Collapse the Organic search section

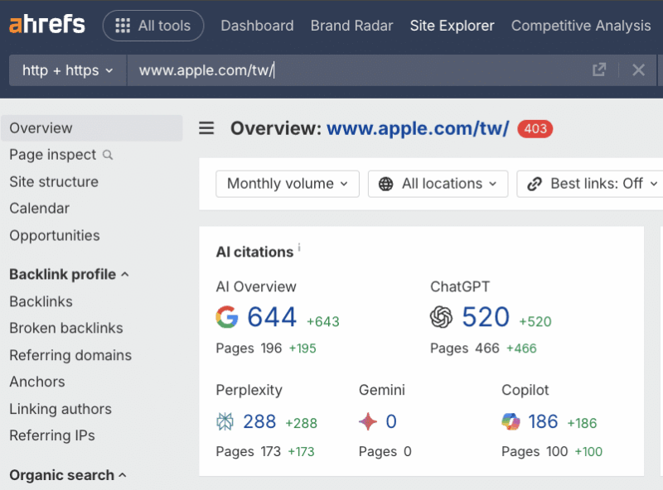coord(68,475)
